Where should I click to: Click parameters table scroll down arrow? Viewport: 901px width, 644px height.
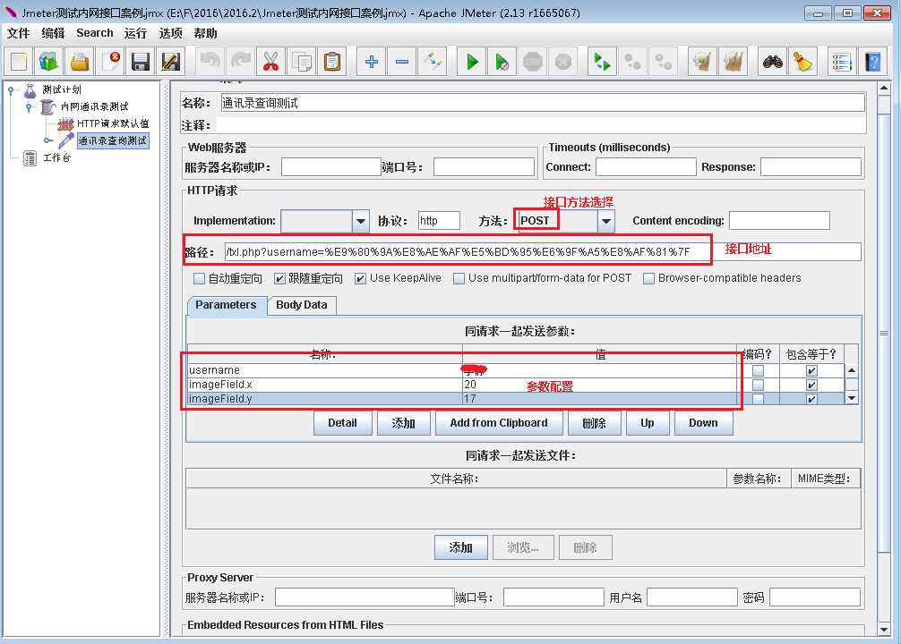click(x=852, y=398)
